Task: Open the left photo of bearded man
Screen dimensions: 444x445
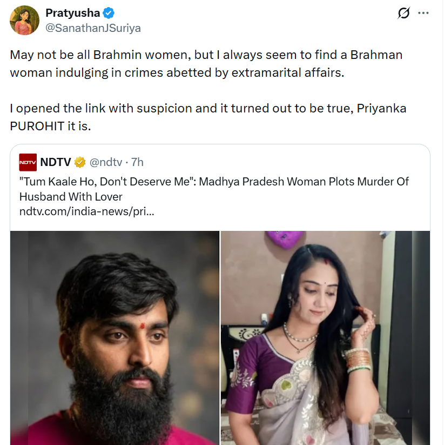Action: coord(115,338)
